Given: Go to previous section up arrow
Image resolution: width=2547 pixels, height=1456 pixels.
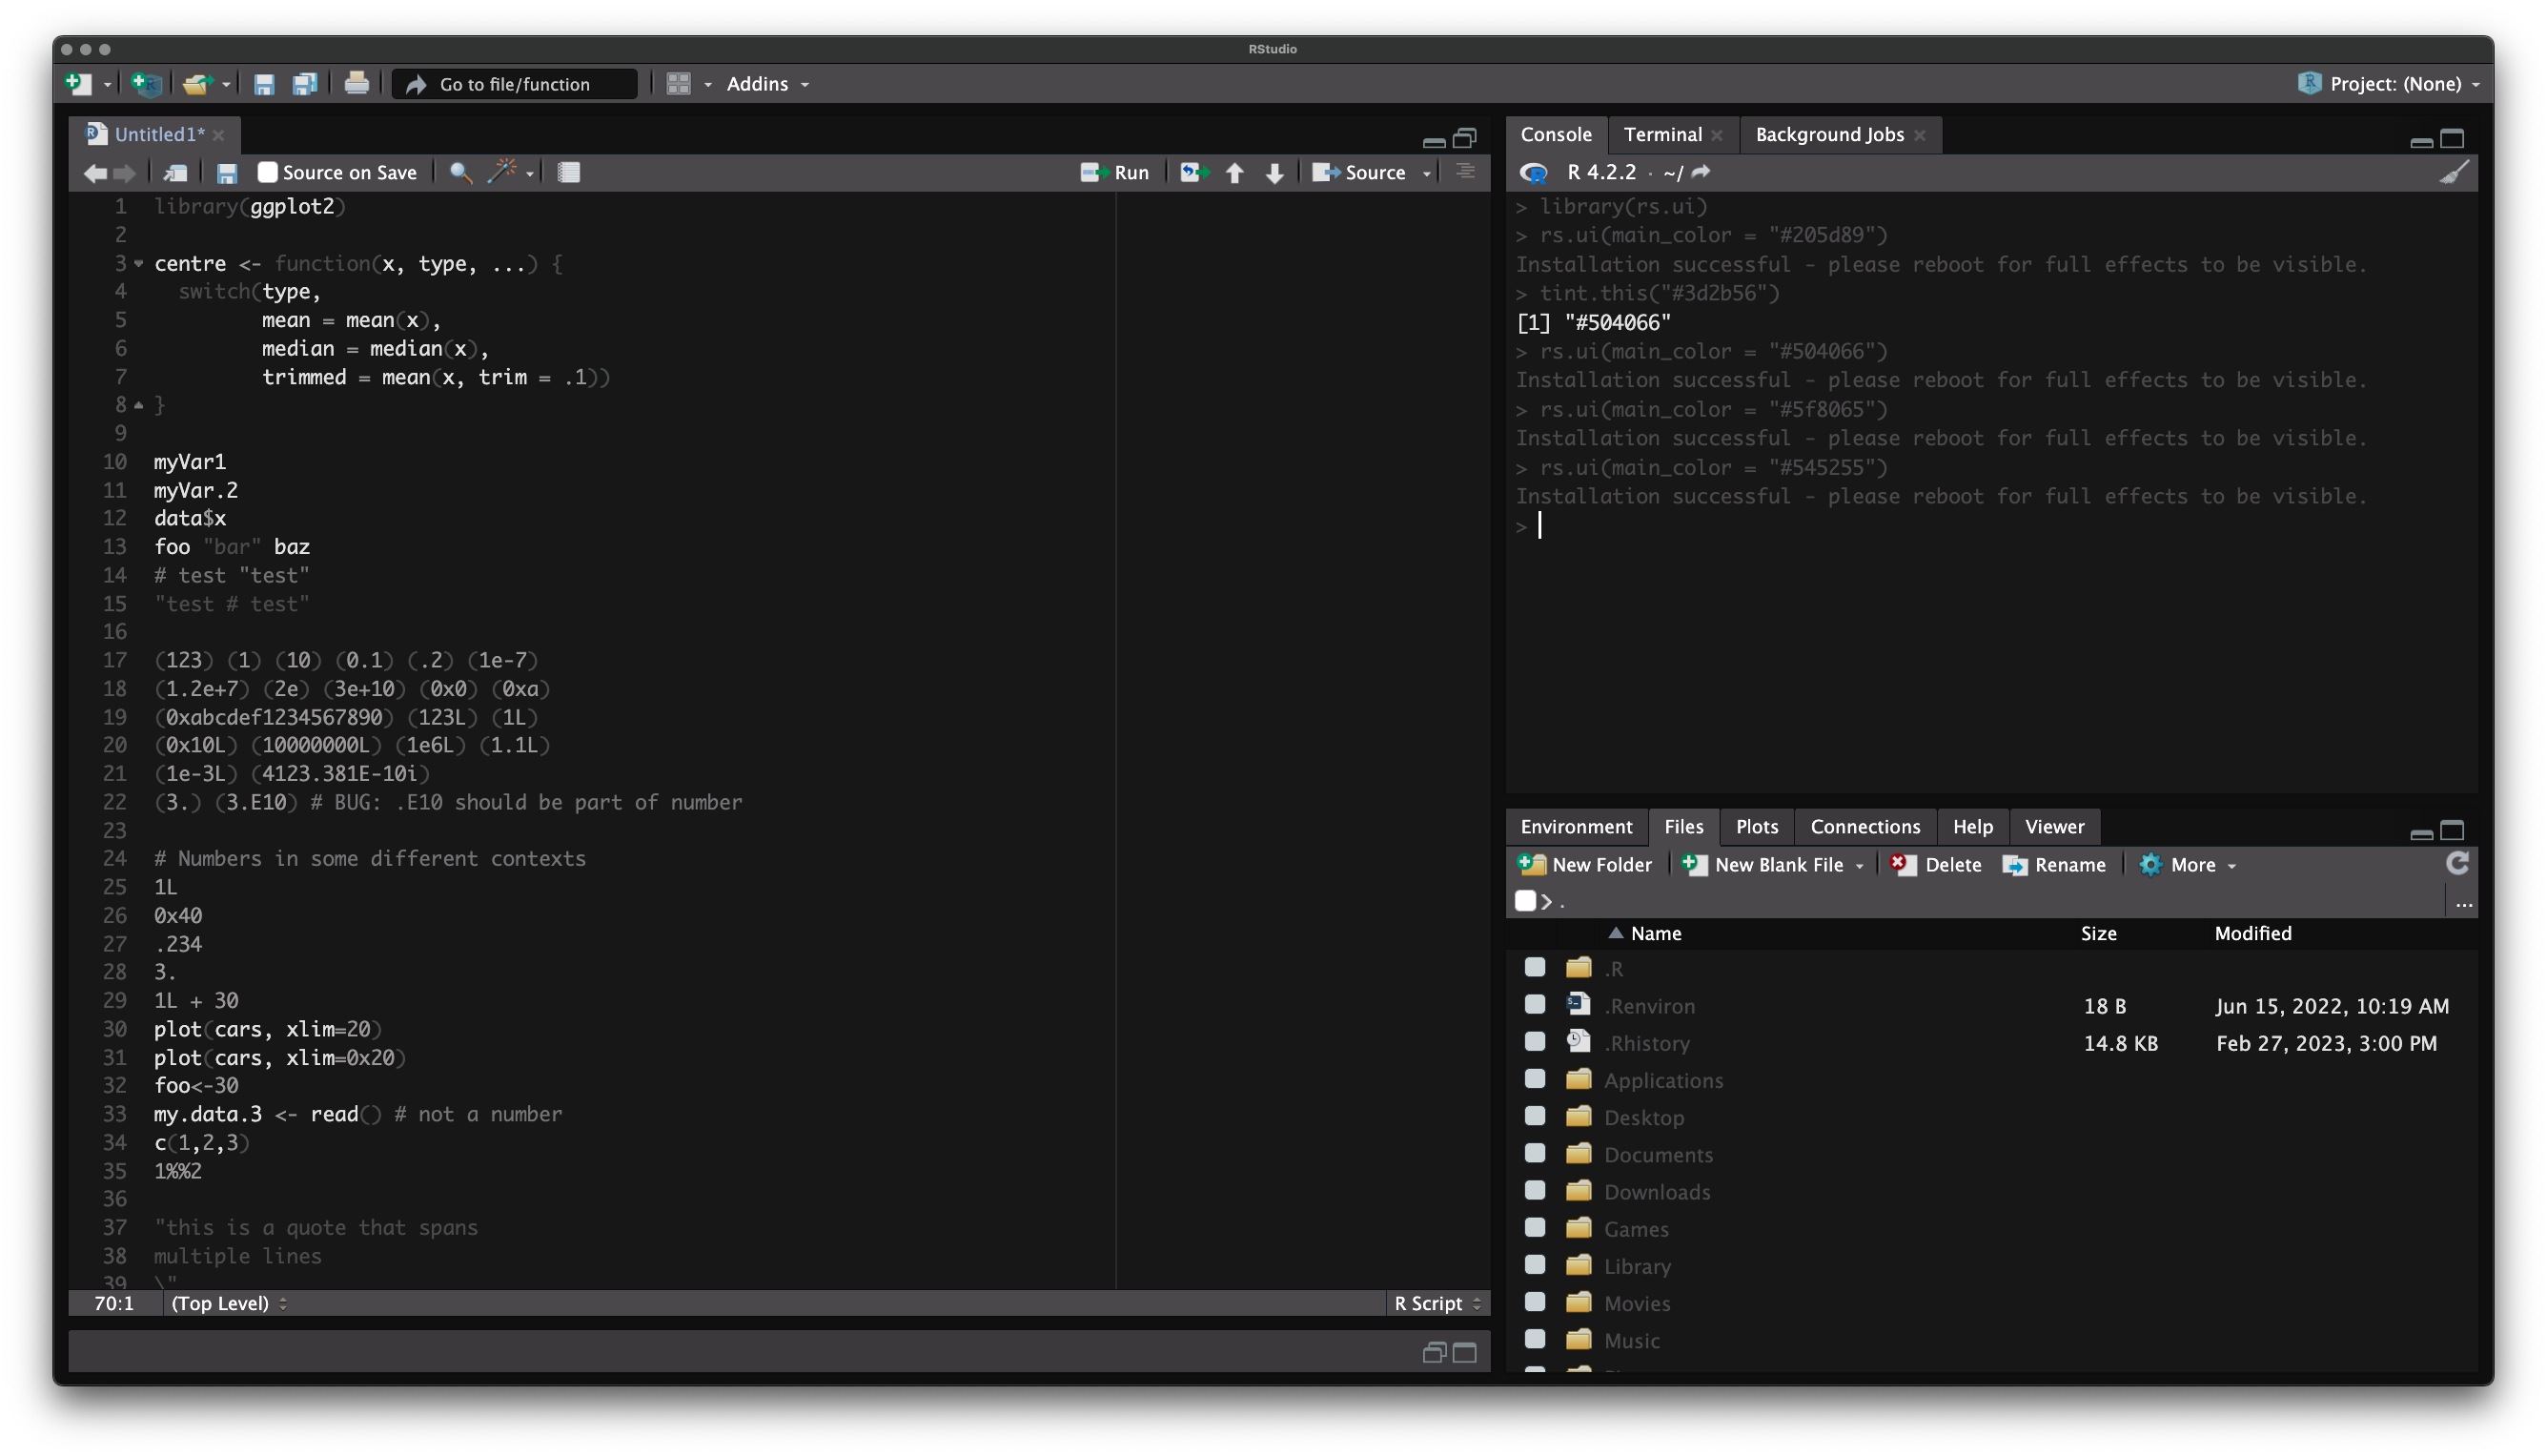Looking at the screenshot, I should pos(1234,173).
